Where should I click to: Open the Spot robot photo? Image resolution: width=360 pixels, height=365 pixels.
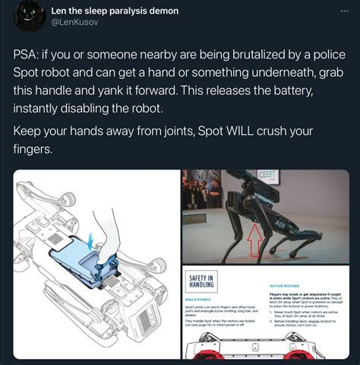tap(266, 217)
